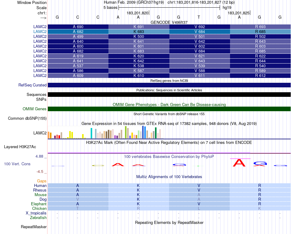Viewport: 291px width, 234px height.
Task: Click the X_tropicalis row label
Action: coord(36,213)
